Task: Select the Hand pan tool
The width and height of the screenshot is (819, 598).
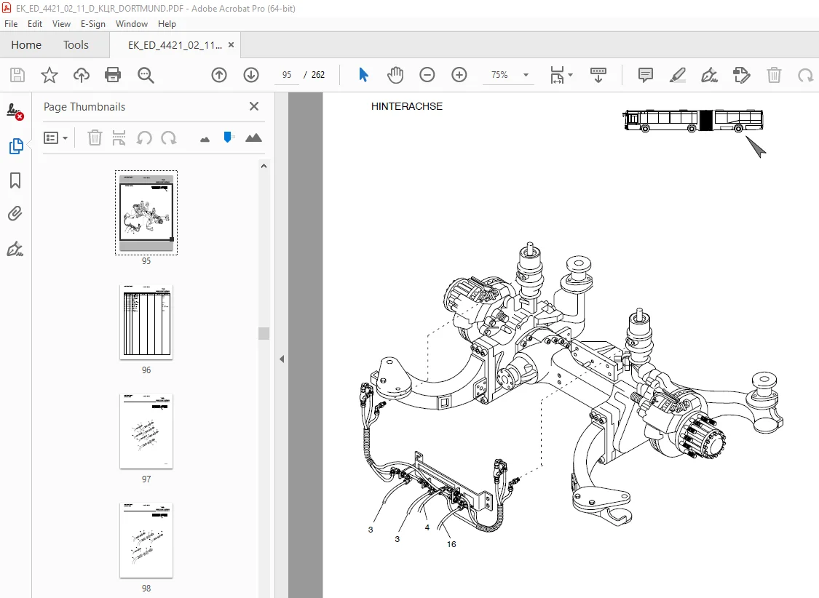Action: [395, 75]
